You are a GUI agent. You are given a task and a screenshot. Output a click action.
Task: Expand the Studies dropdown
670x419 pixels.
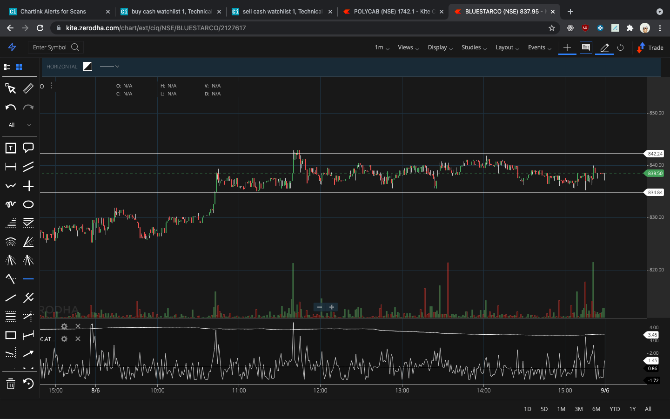click(471, 47)
